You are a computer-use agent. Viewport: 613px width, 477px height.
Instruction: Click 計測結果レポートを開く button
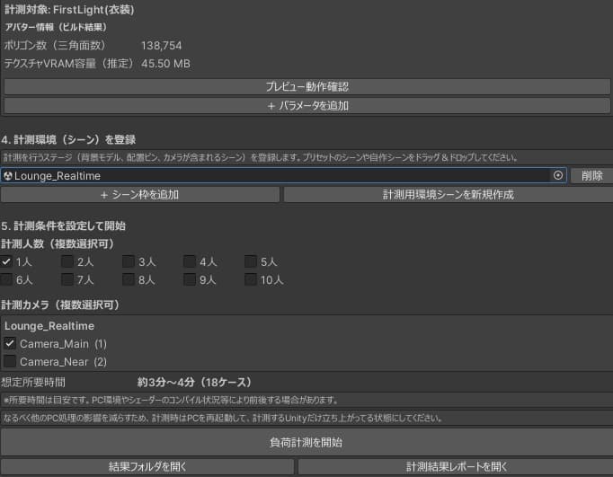pyautogui.click(x=456, y=466)
